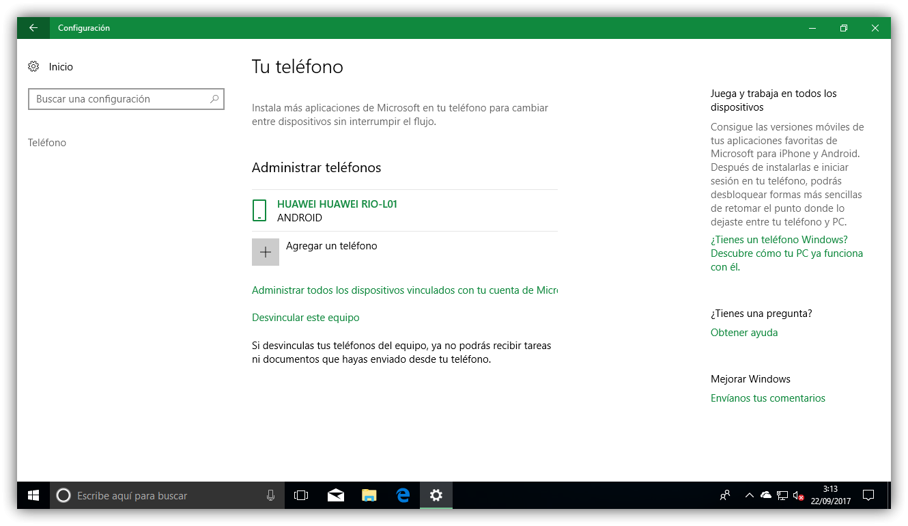The image size is (908, 526).
Task: Click the 'Administrar teléfonos' heading
Action: tap(317, 167)
